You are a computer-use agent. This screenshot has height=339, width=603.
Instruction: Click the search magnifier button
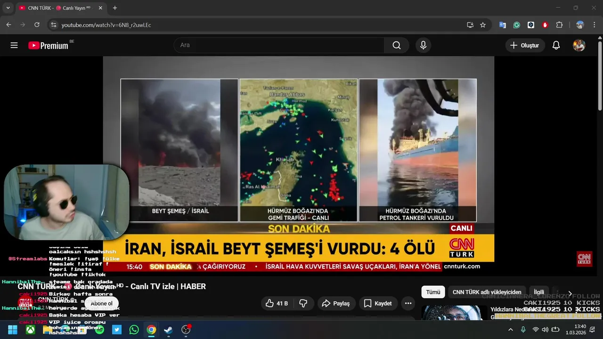(x=397, y=45)
